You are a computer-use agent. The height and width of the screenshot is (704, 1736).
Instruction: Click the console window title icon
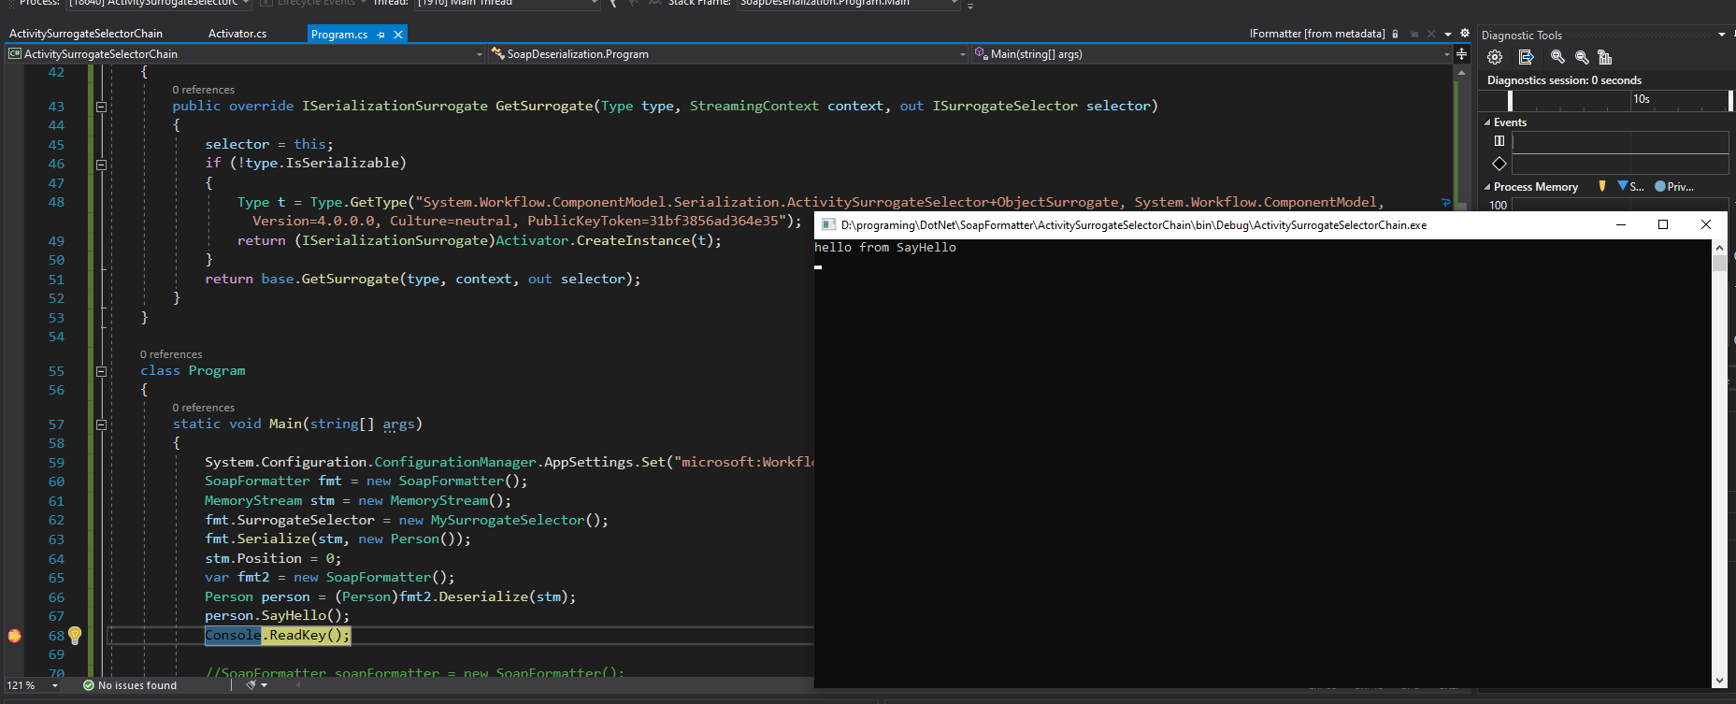click(x=828, y=224)
